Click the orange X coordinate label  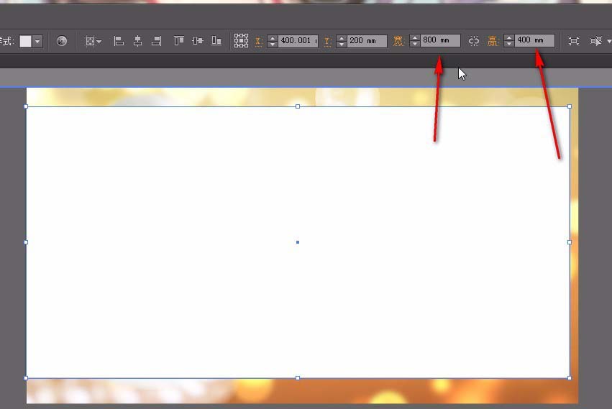click(258, 42)
